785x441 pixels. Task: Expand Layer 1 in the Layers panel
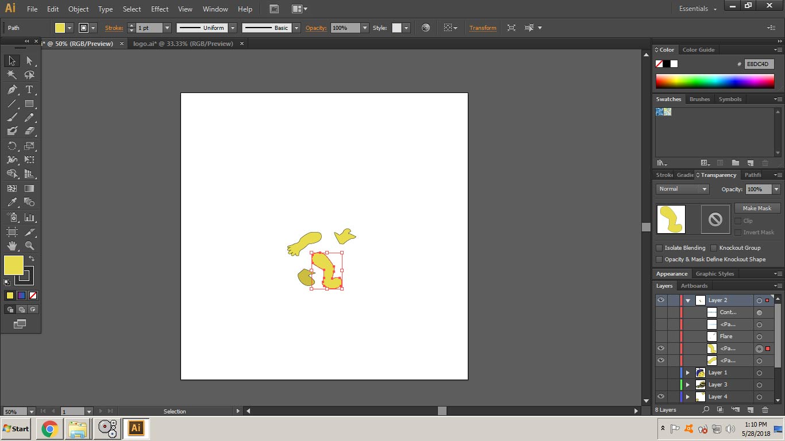pos(688,373)
